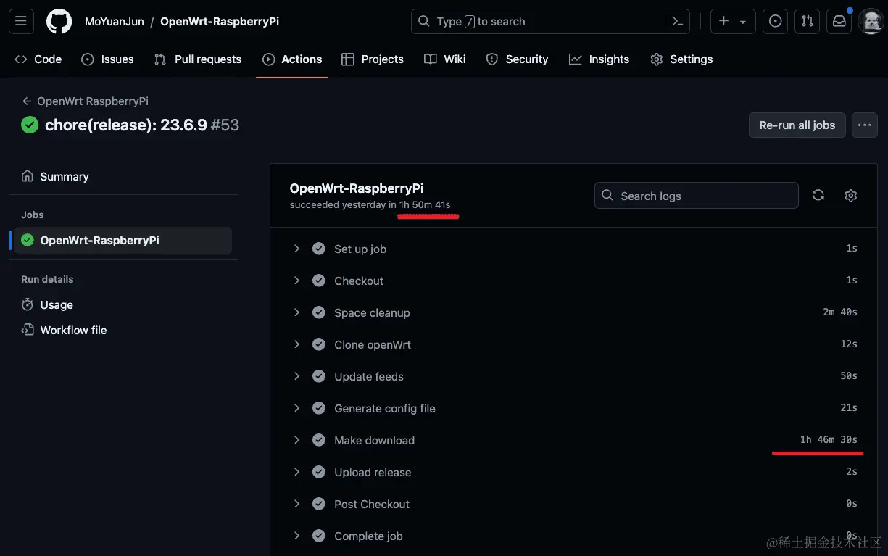Go back to OpenWrt RaspberryPi workflow

[85, 101]
